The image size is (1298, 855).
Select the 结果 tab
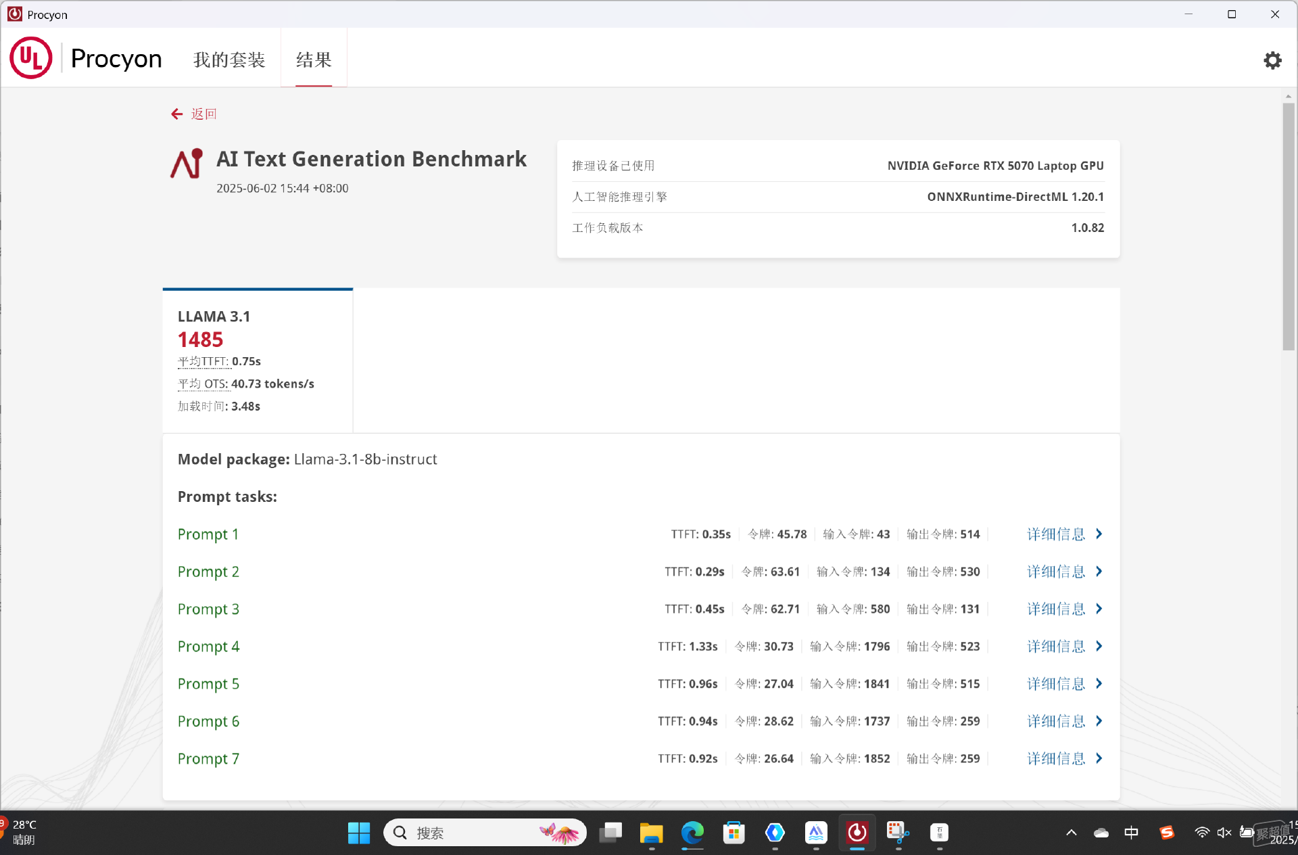click(314, 60)
